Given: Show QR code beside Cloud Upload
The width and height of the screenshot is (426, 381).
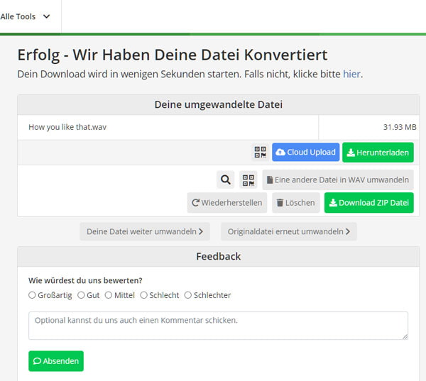Looking at the screenshot, I should coord(260,152).
